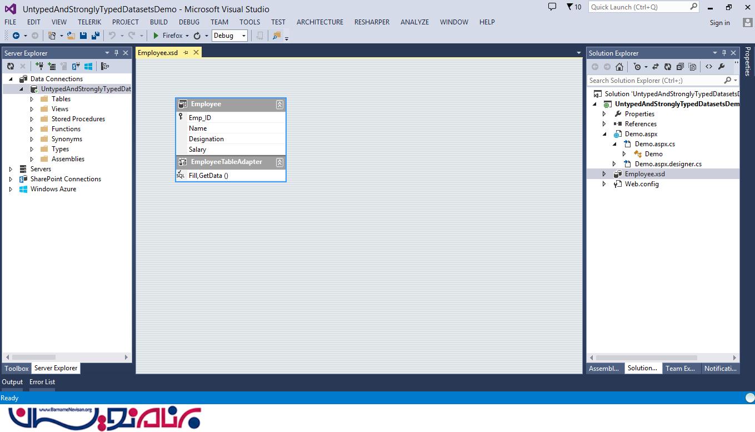This screenshot has width=755, height=432.
Task: Click the Navigate Backward toolbar icon
Action: click(x=16, y=36)
